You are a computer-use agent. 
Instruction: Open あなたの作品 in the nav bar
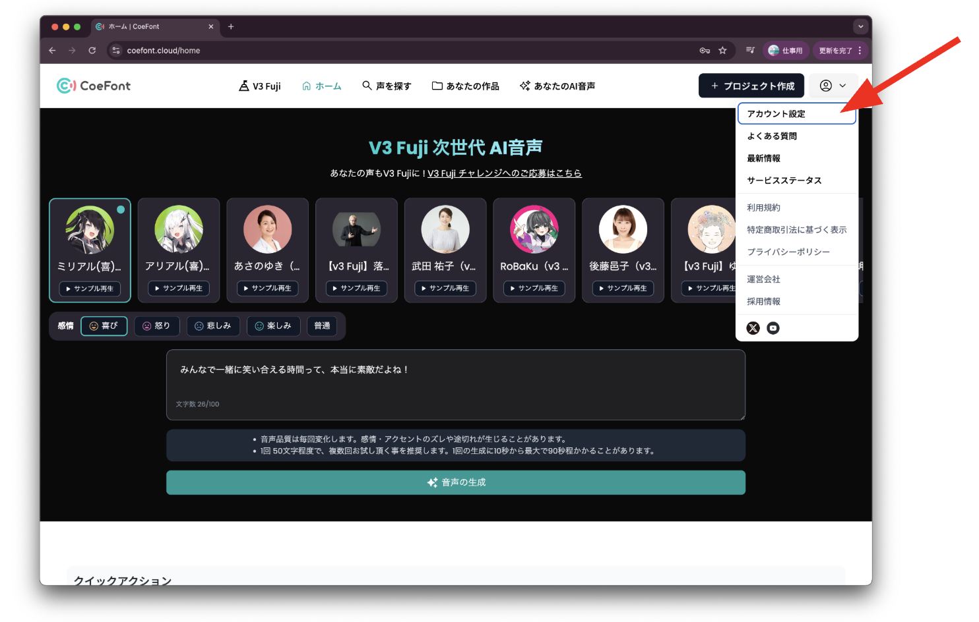(466, 86)
